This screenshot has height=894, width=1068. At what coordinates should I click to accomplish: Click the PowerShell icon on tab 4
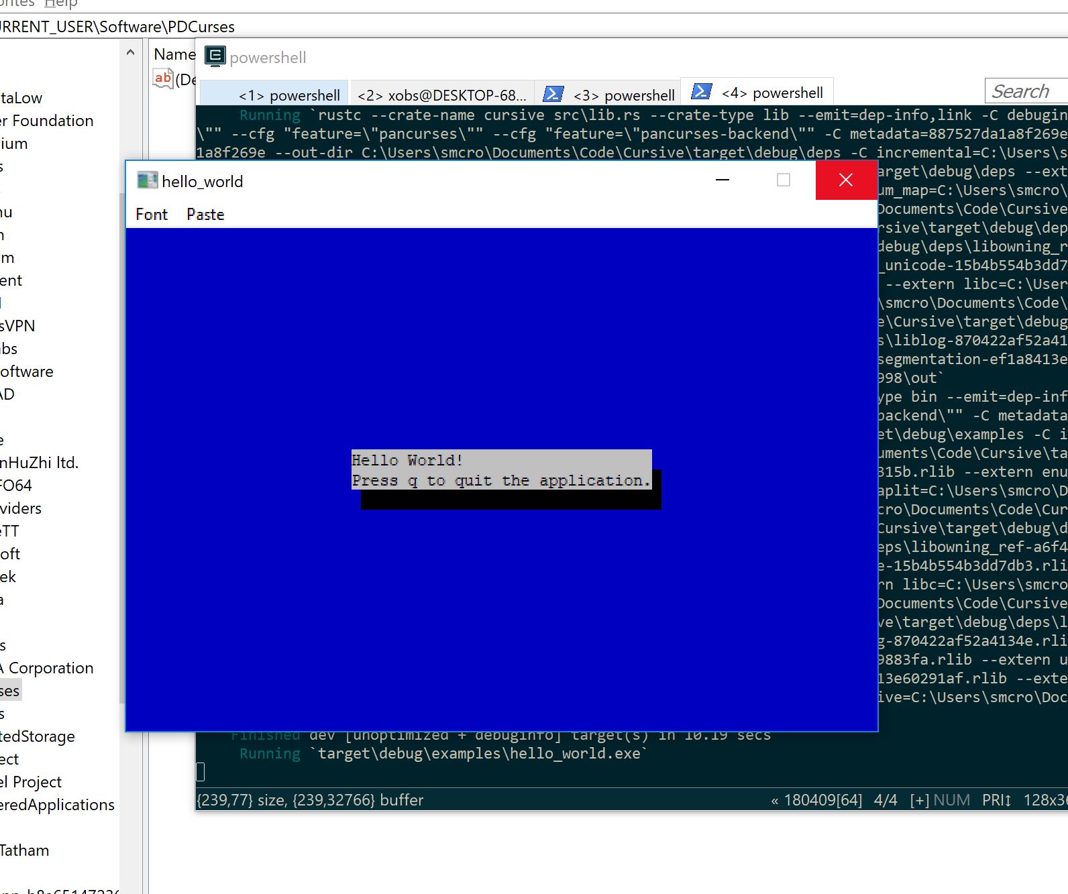coord(701,91)
